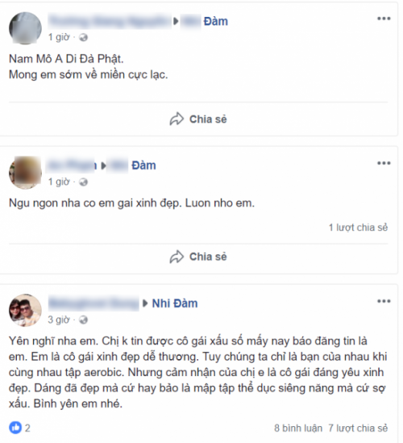
Task: Open Đàm profile link on first post
Action: (216, 22)
